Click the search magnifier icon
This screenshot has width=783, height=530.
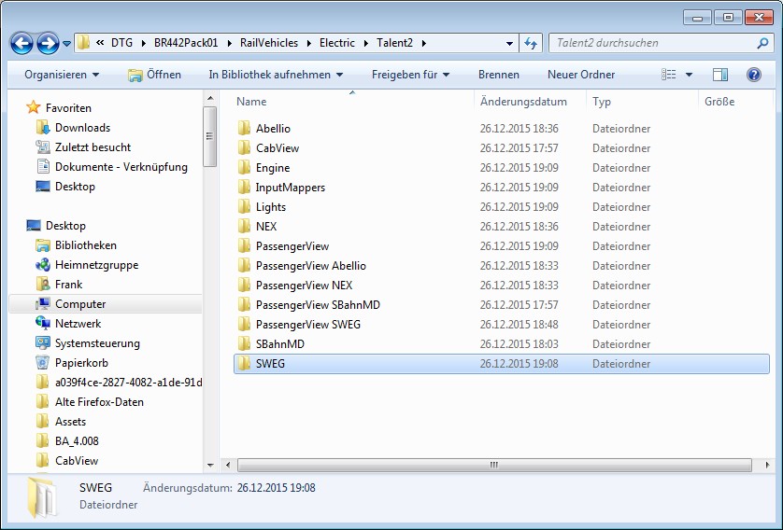click(x=762, y=43)
